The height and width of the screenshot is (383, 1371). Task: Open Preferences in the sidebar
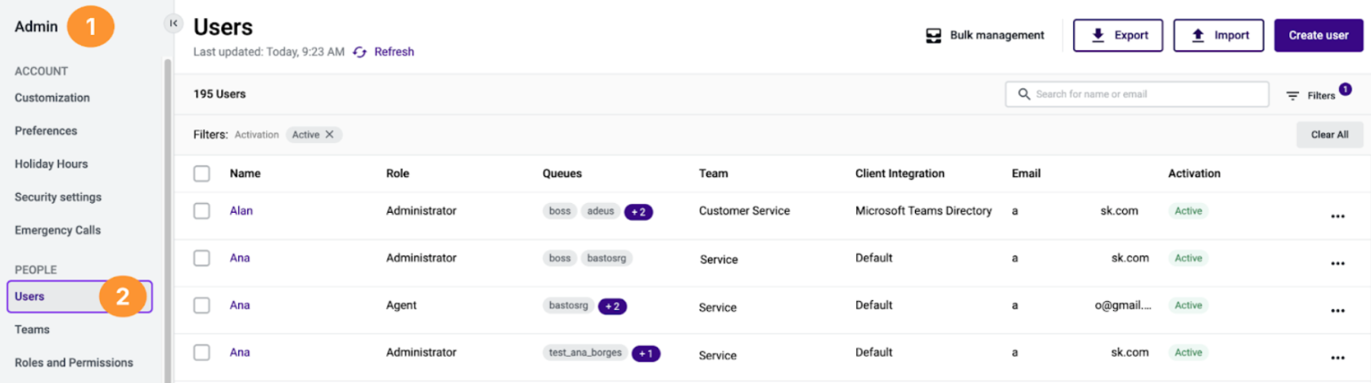[46, 131]
